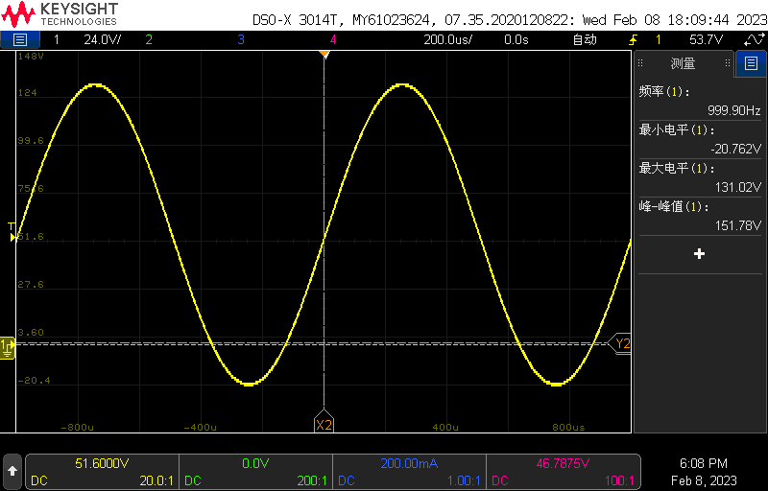Screen dimensions: 768x491
Task: Click the sidebar panel list icon
Action: [x=750, y=64]
